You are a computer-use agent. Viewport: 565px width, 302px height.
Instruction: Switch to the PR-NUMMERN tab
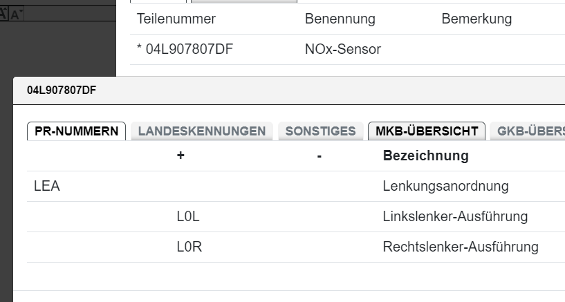76,131
